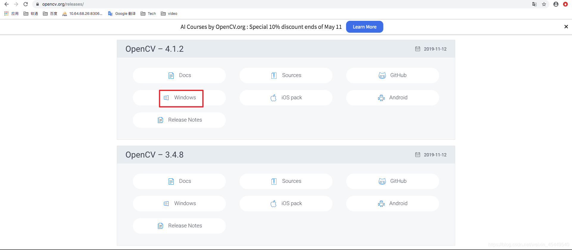
Task: Dismiss the AI Courses banner
Action: tap(566, 27)
